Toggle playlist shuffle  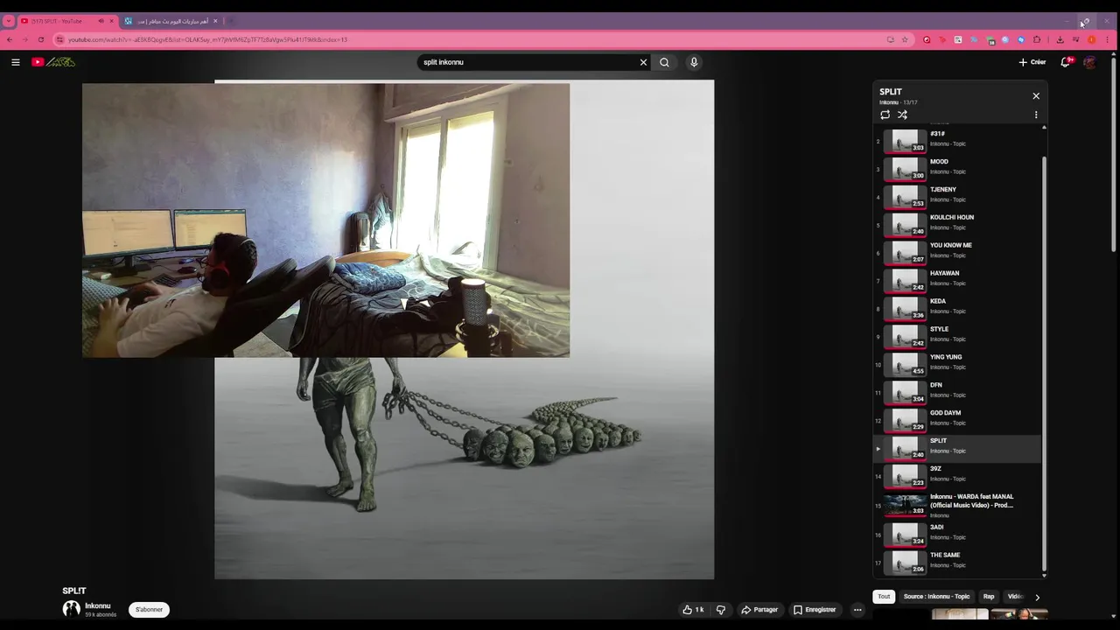(902, 115)
